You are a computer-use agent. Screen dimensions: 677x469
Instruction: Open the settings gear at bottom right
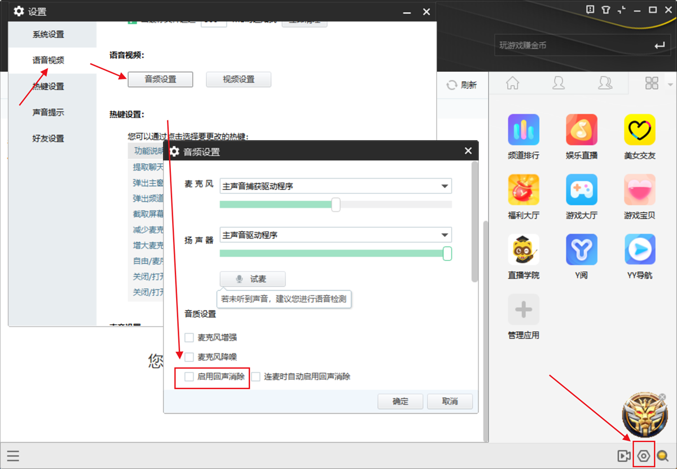pyautogui.click(x=644, y=455)
